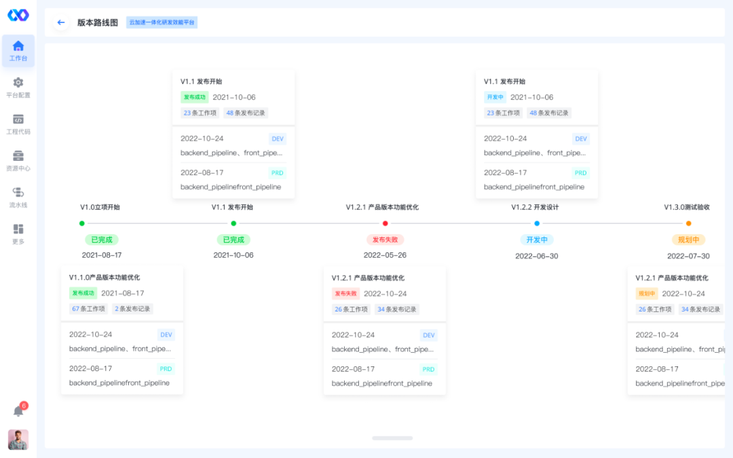Open the 平台配置 platform settings icon
Image resolution: width=733 pixels, height=458 pixels.
[18, 88]
